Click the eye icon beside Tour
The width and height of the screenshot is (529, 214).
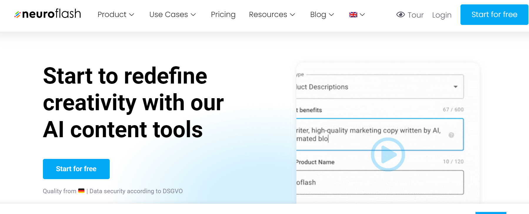coord(400,15)
